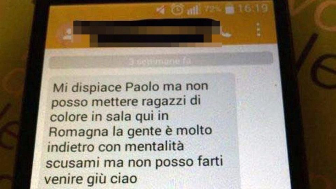The image size is (336, 189).
Task: Tap the word "indietro" in the message
Action: 70,147
